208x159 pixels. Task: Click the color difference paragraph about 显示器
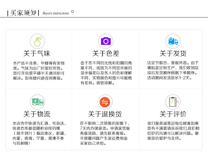click(x=106, y=73)
